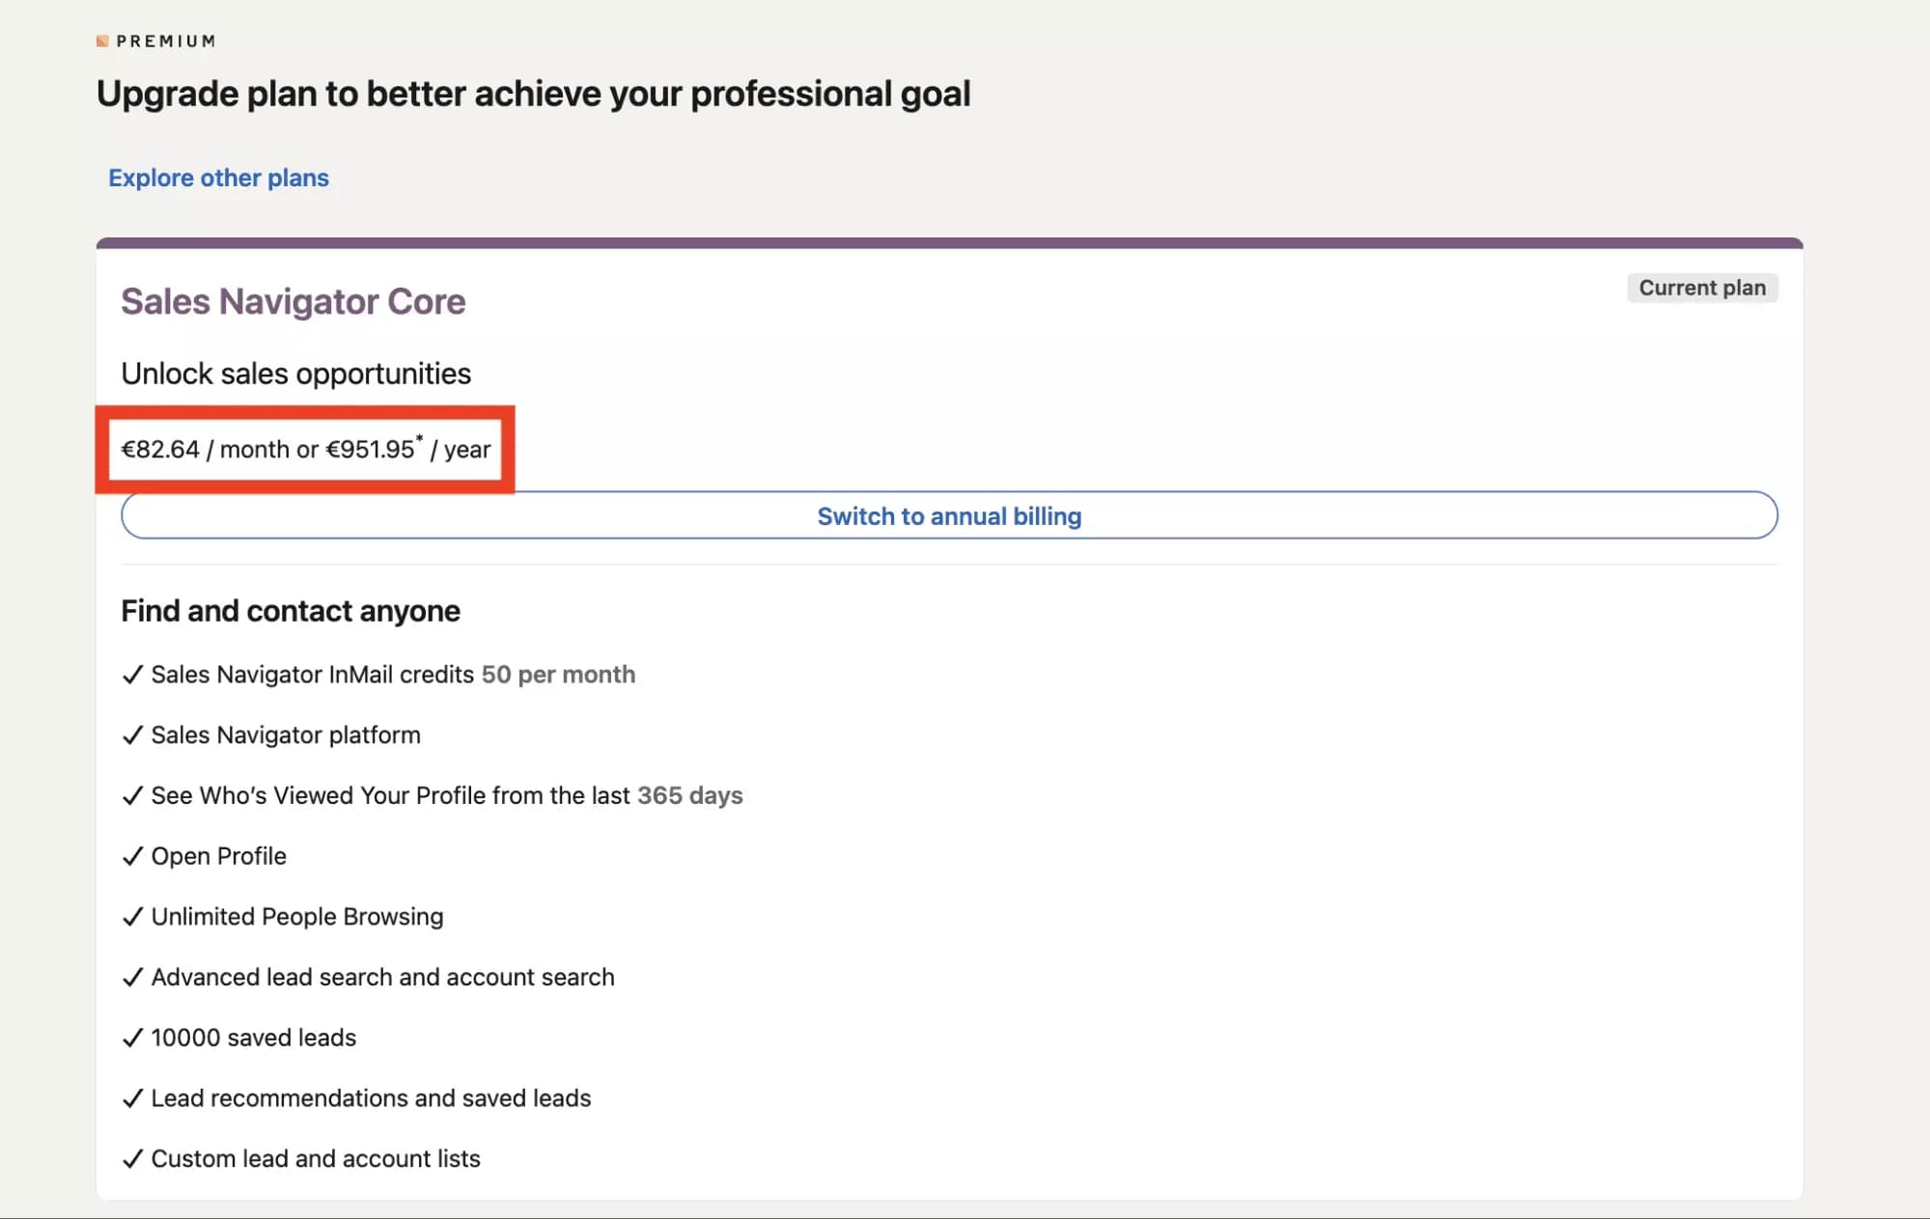Click the 50 per month credits value
Image resolution: width=1930 pixels, height=1219 pixels.
coord(558,676)
